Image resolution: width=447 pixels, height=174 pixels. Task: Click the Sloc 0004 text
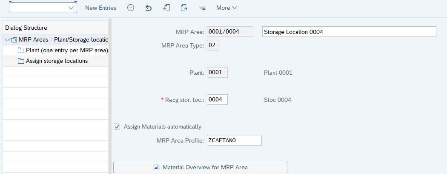pyautogui.click(x=278, y=100)
